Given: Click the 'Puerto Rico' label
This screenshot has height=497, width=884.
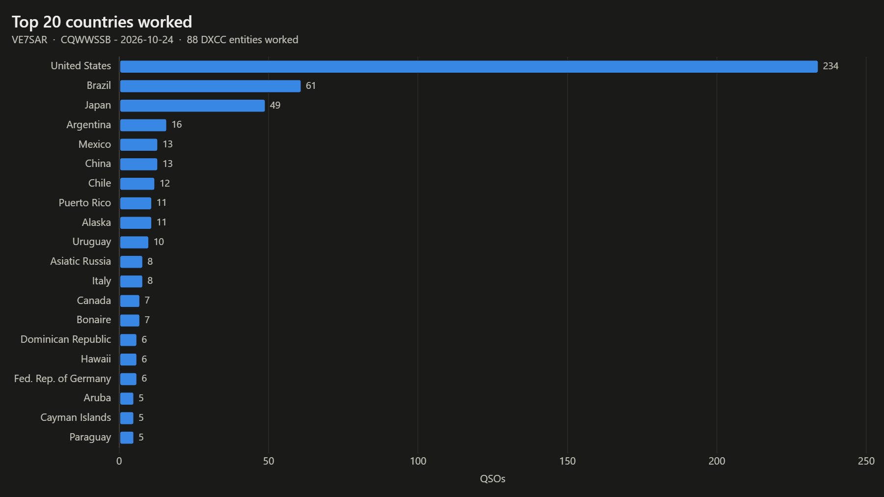Looking at the screenshot, I should tap(85, 203).
